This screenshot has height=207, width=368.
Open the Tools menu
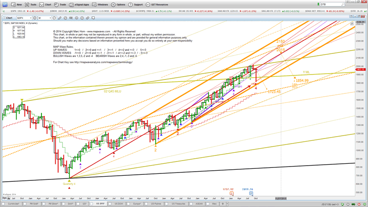tap(31, 5)
